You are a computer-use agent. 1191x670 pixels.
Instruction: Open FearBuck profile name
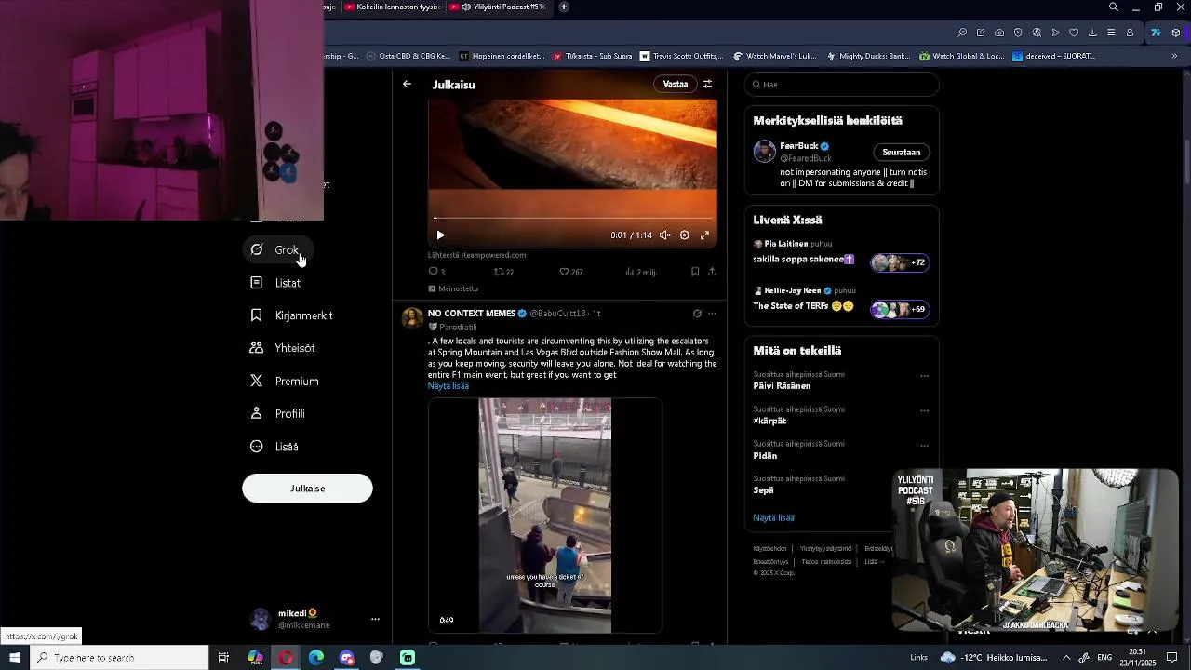[x=798, y=146]
